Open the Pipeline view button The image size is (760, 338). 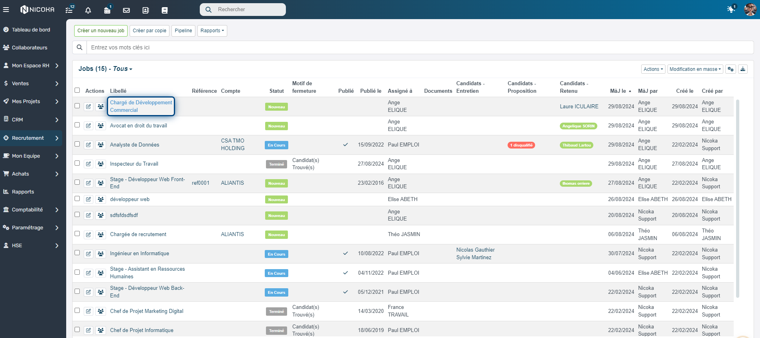[x=183, y=31]
